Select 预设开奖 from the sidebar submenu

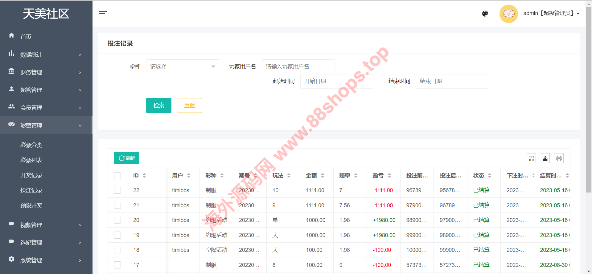pyautogui.click(x=31, y=205)
